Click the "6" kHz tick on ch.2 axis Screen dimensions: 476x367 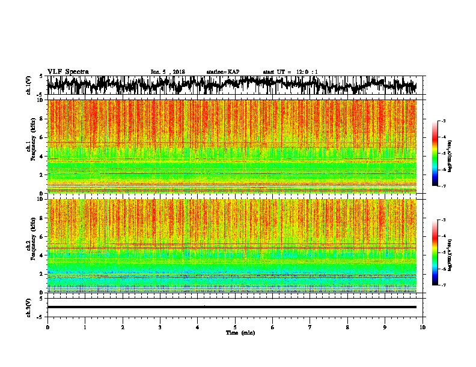pos(42,237)
